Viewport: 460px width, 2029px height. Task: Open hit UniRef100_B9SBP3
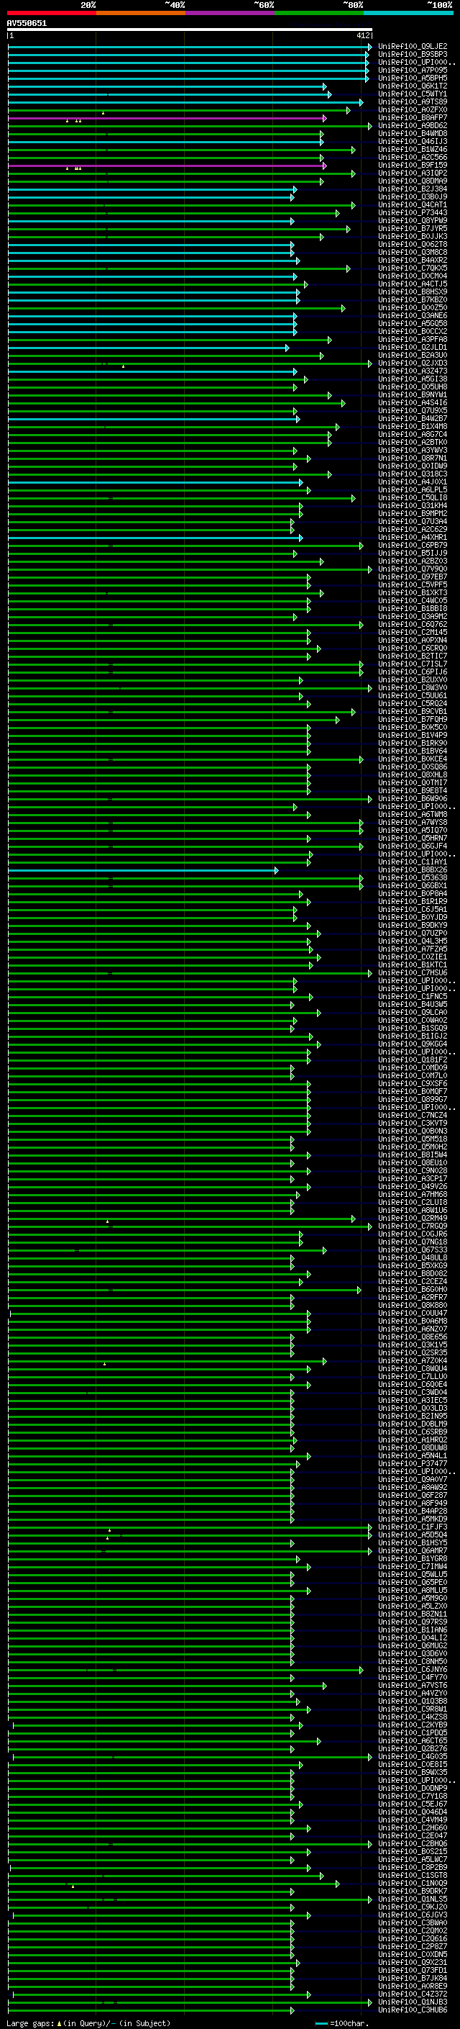point(413,55)
